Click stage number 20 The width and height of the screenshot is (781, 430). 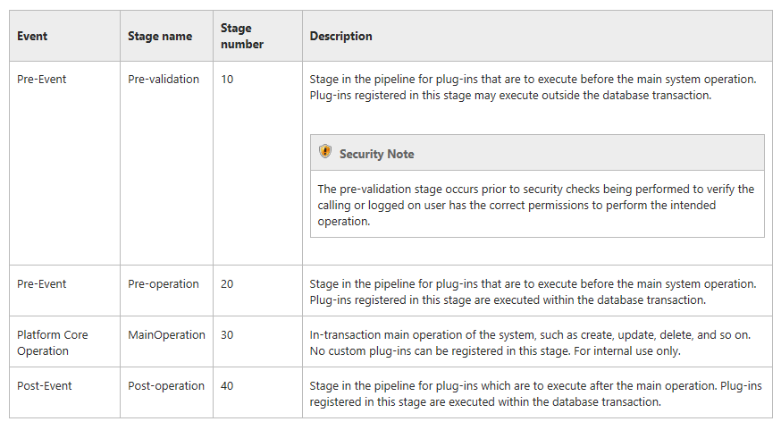[x=227, y=283]
